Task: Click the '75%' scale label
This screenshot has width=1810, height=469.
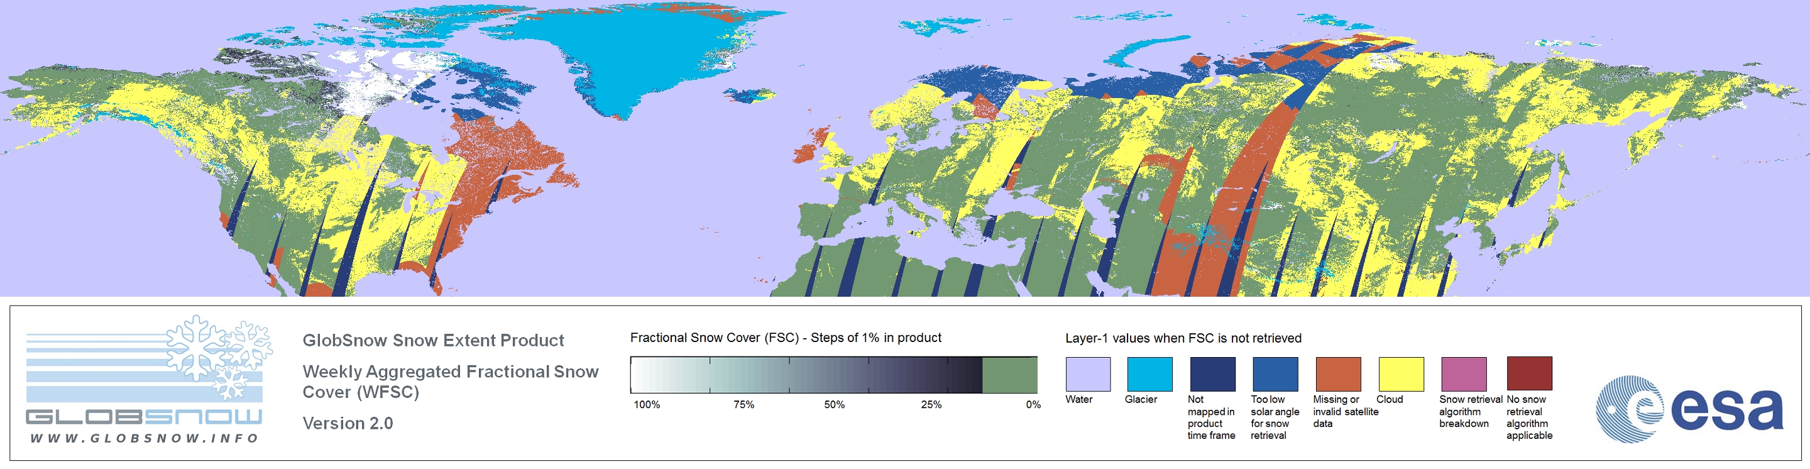Action: click(x=744, y=404)
